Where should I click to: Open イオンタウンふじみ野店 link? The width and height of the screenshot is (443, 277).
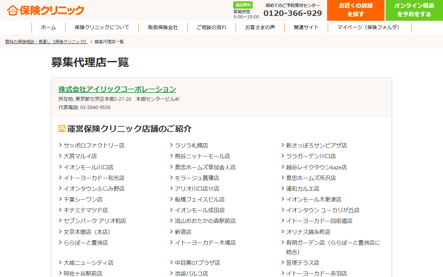(94, 189)
